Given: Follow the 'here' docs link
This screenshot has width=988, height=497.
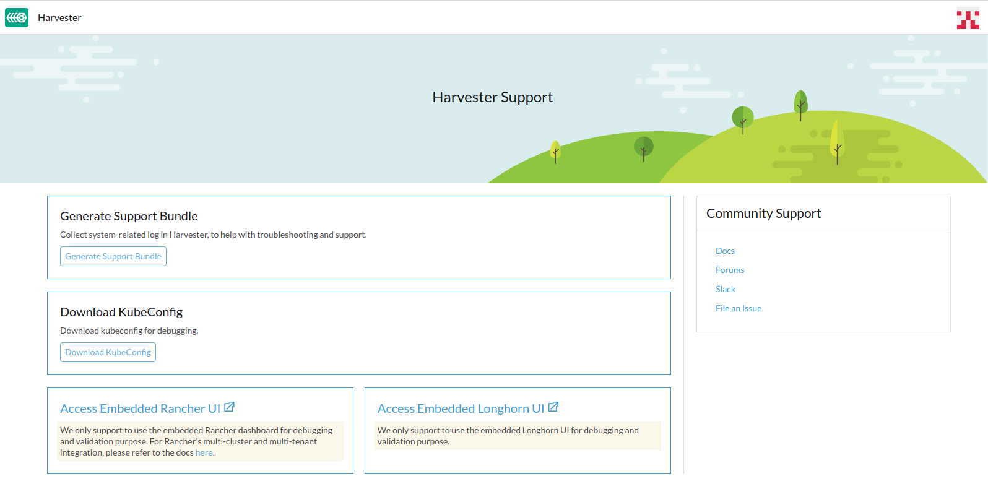Looking at the screenshot, I should (204, 452).
